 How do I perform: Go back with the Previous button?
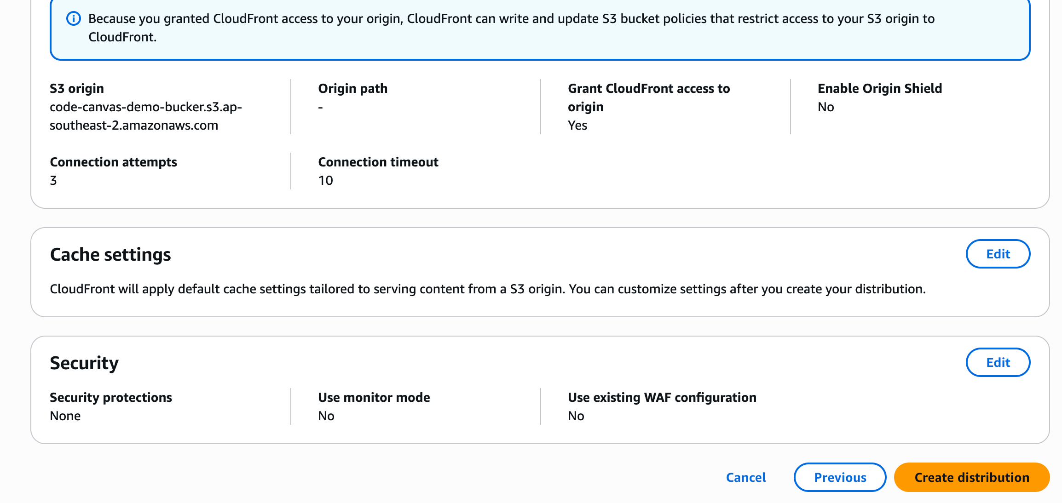(840, 478)
